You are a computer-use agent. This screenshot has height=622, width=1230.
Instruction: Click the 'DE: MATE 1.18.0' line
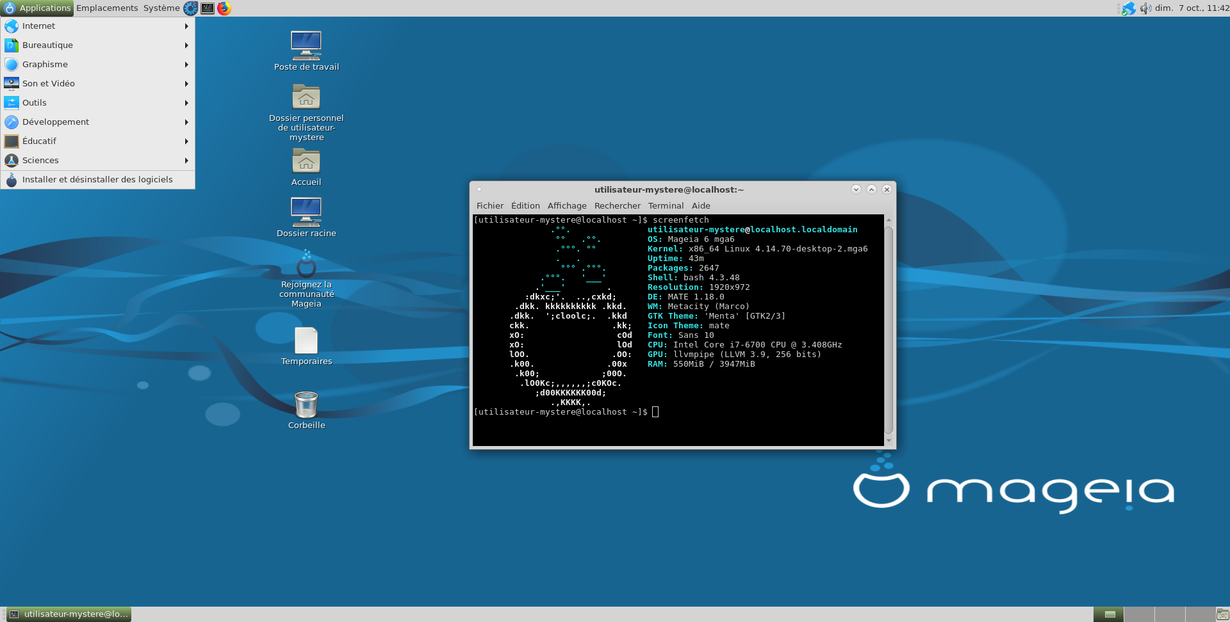click(x=686, y=297)
